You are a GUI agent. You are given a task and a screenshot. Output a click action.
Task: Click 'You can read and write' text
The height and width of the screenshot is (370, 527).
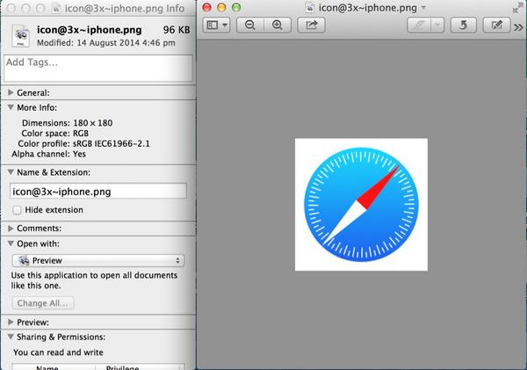[58, 352]
